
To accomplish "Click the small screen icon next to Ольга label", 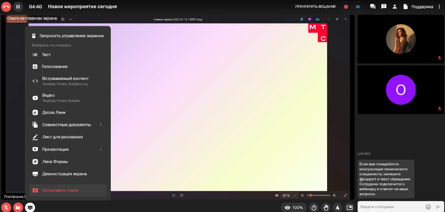I will click(63, 19).
